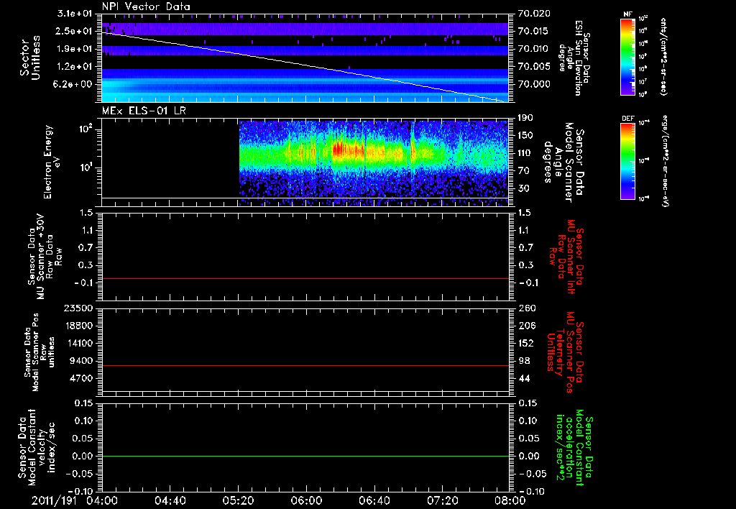
Task: Click the NF color scale bar
Action: (626, 58)
